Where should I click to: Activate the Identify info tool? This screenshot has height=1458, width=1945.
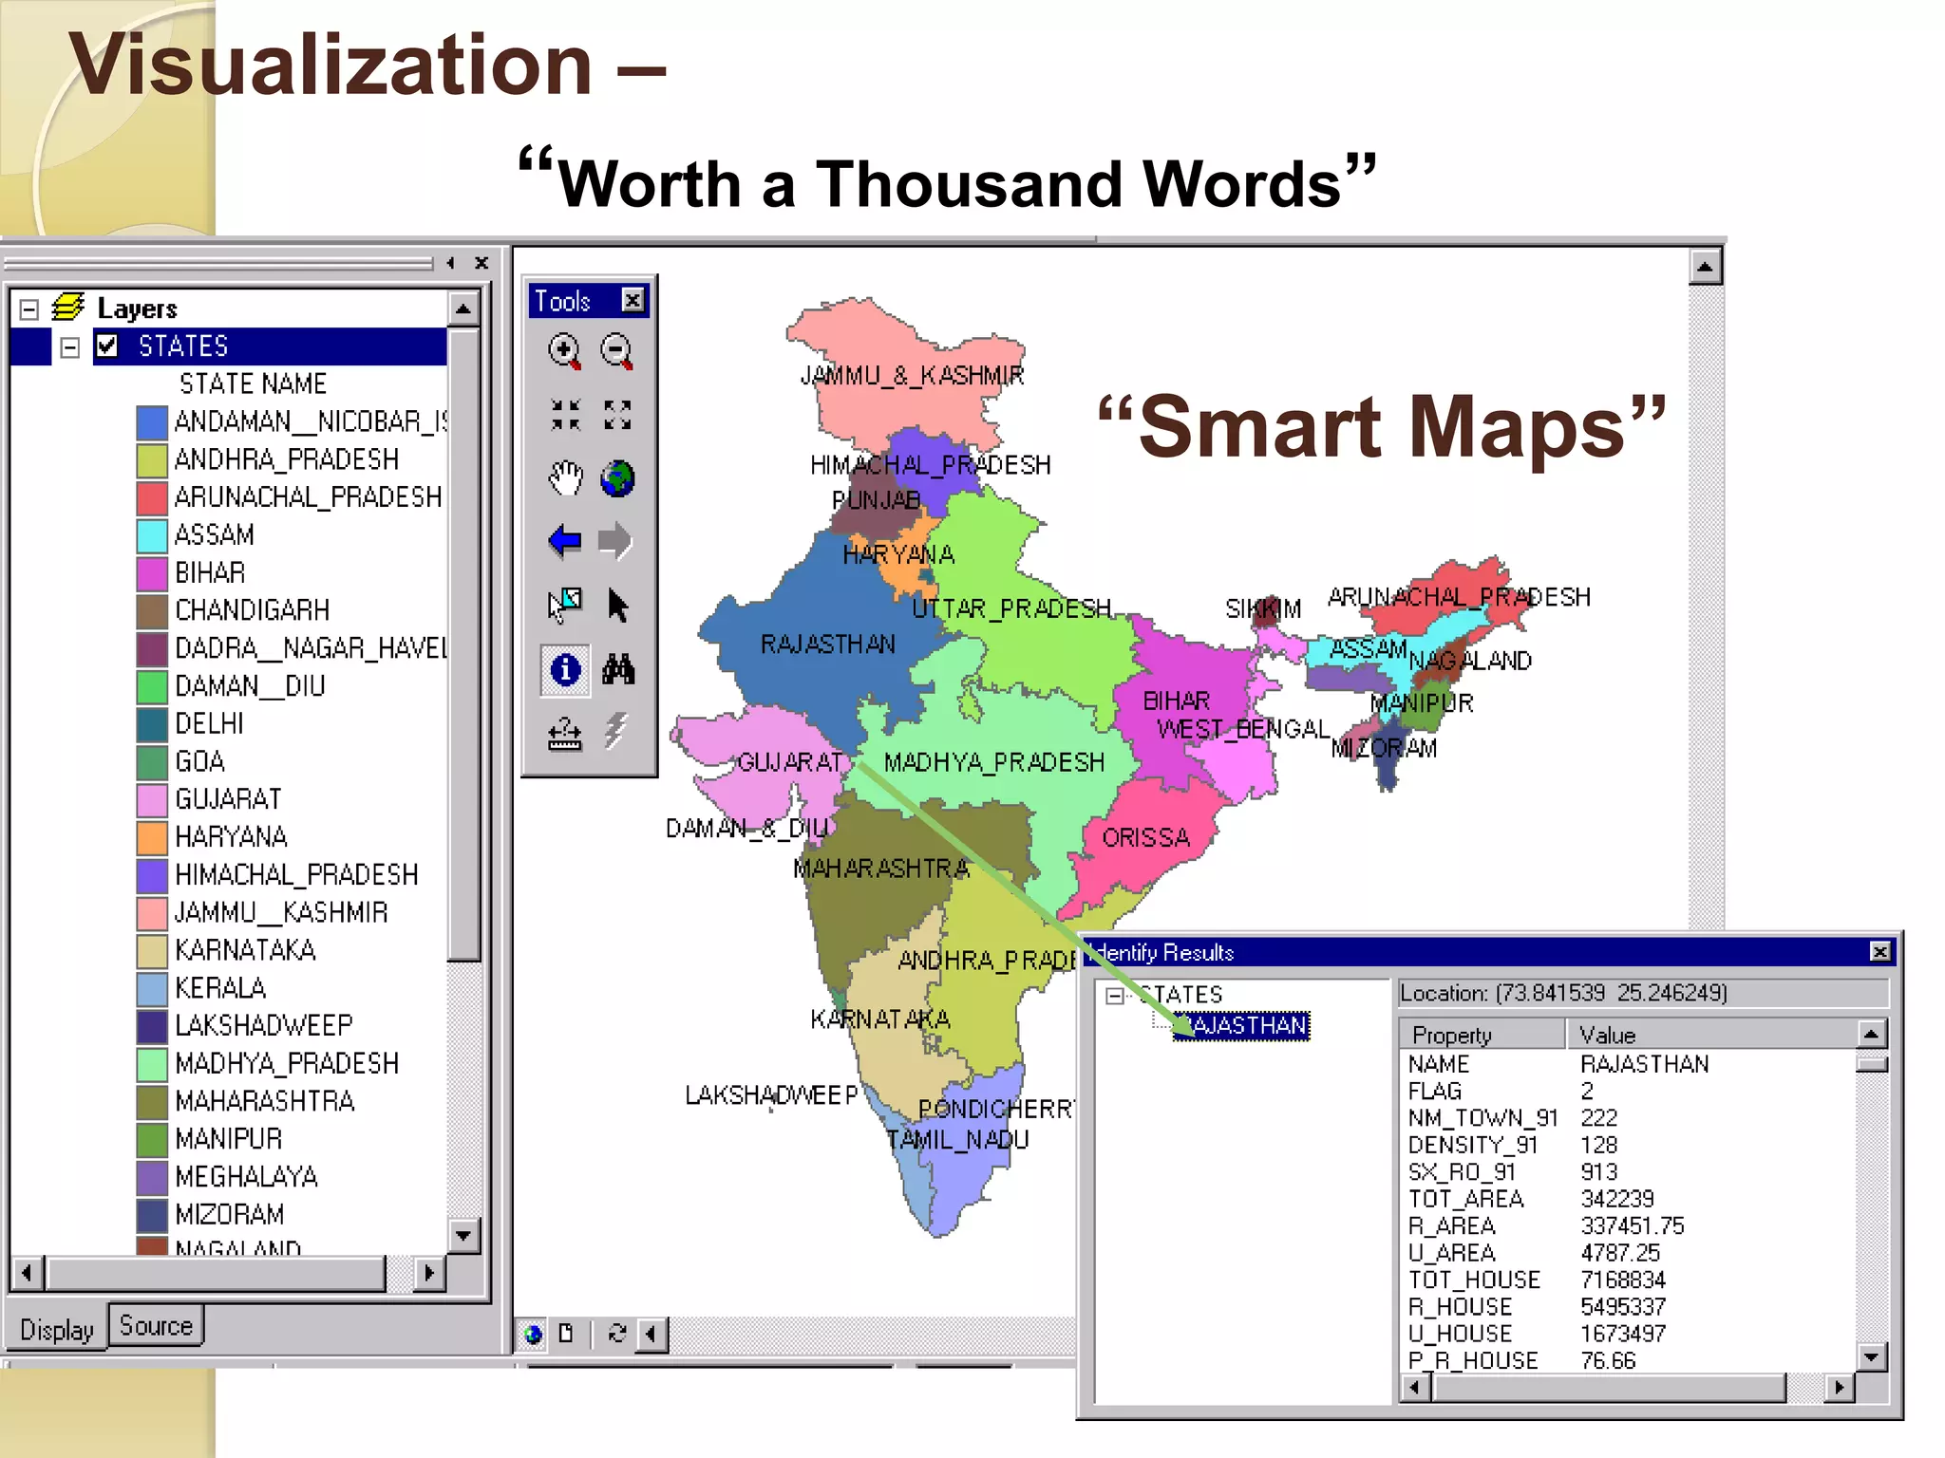tap(566, 670)
